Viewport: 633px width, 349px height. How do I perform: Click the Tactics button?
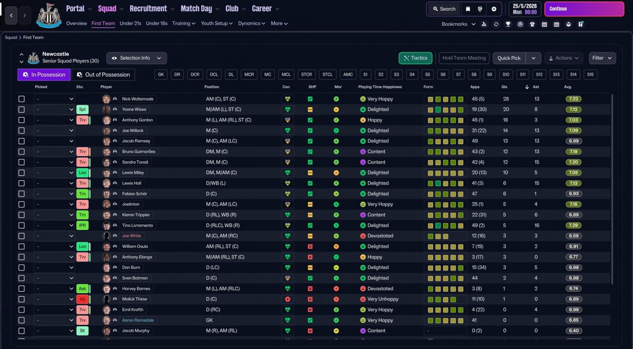pyautogui.click(x=415, y=58)
